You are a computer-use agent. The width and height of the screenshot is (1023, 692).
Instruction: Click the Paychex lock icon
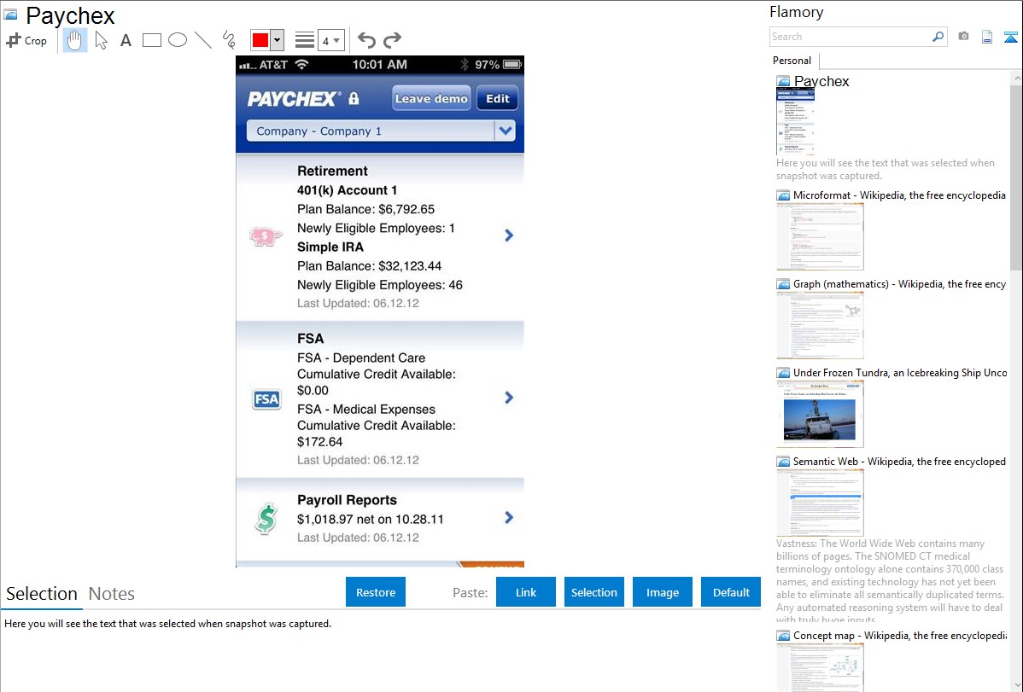[354, 98]
